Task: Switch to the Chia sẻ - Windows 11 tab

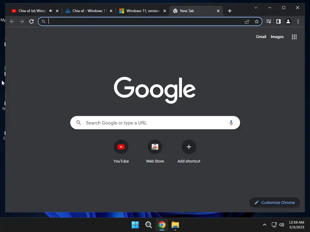Action: click(89, 11)
